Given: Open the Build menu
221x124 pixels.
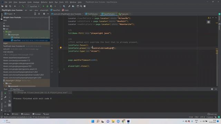Looking at the screenshot, I should [51, 2].
